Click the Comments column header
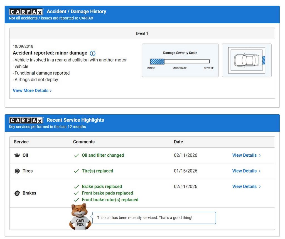 coord(84,142)
